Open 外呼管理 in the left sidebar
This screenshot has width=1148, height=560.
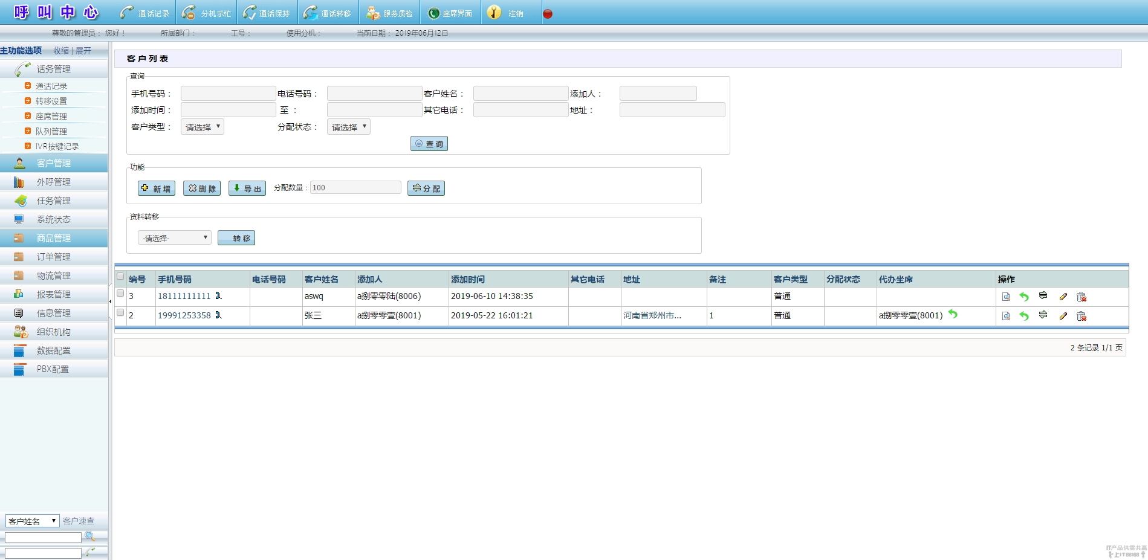[53, 182]
